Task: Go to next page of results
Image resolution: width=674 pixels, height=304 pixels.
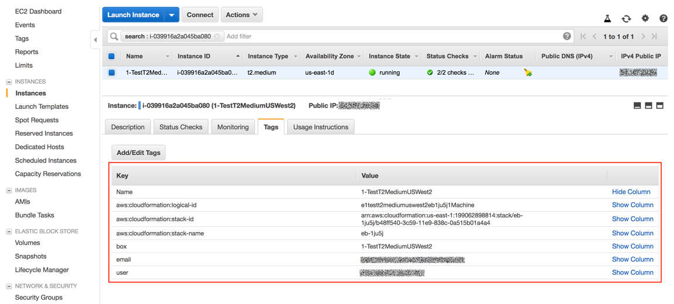Action: tap(643, 36)
